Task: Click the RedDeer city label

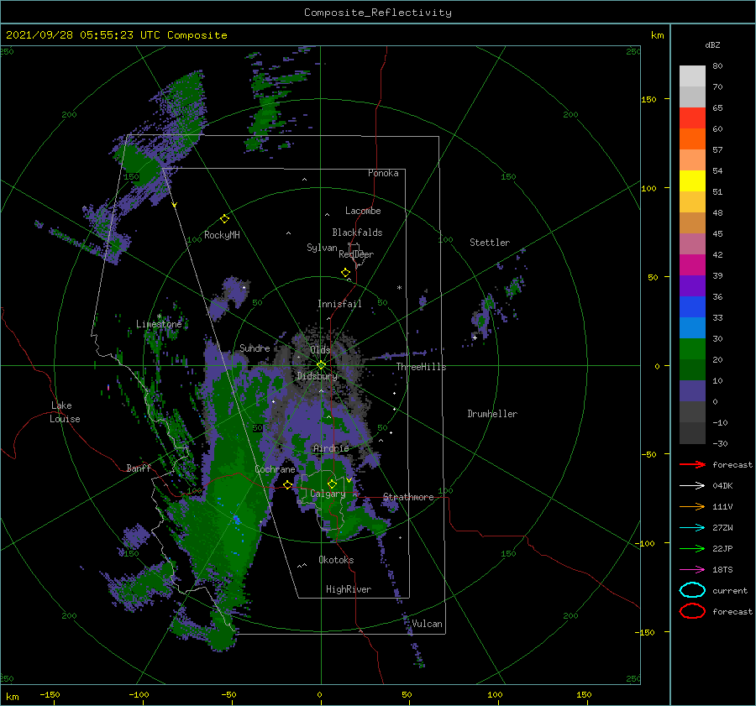Action: 356,254
